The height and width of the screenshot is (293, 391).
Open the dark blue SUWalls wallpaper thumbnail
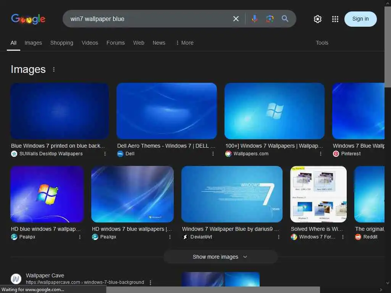(60, 111)
